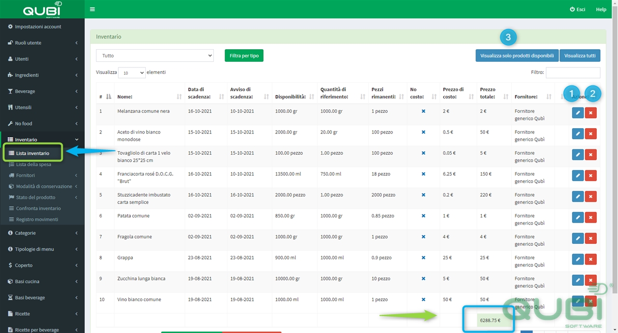Collapse the Inventario sidebar section

pyautogui.click(x=42, y=140)
